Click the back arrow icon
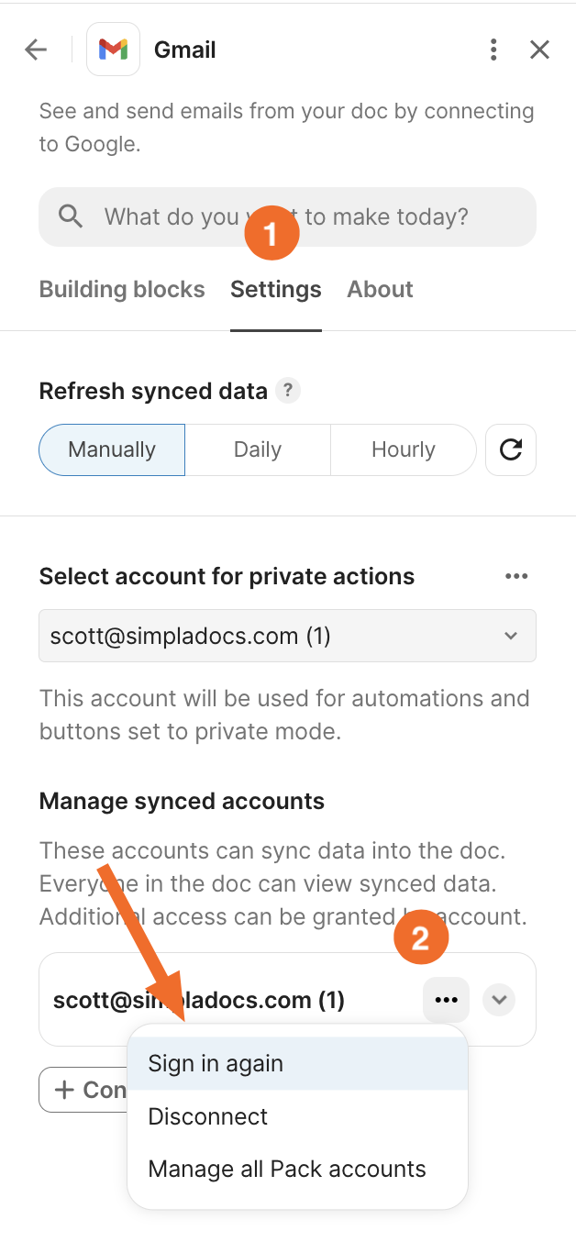The width and height of the screenshot is (576, 1242). pos(36,50)
